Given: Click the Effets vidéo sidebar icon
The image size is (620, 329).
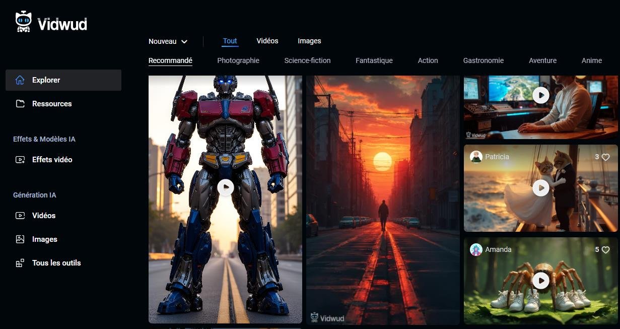Looking at the screenshot, I should pyautogui.click(x=20, y=160).
